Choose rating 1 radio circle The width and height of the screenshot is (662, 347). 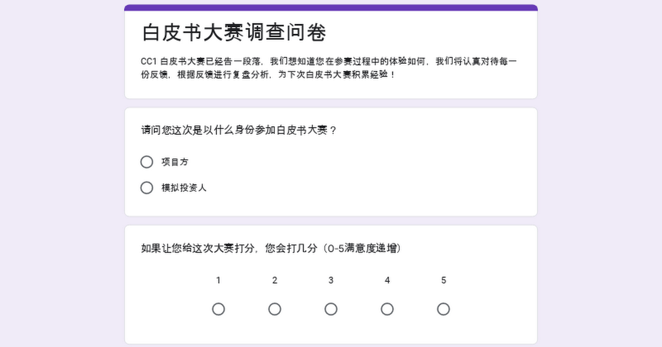pyautogui.click(x=218, y=309)
